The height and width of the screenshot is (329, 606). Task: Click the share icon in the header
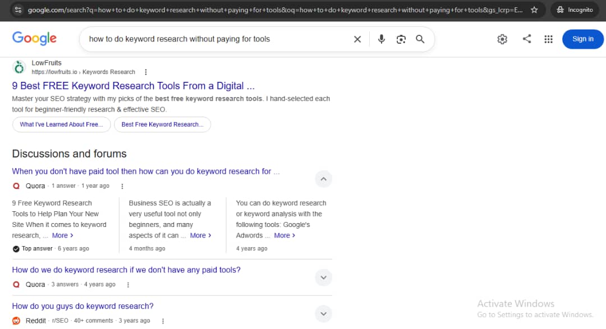(527, 39)
